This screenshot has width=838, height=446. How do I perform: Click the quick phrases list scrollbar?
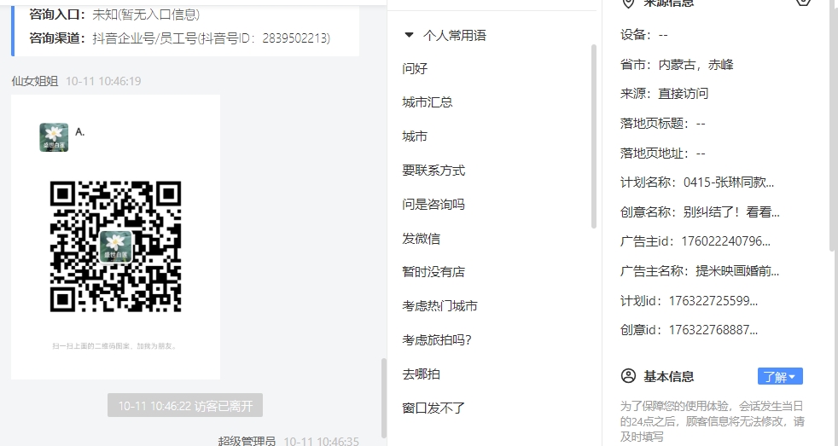click(593, 136)
